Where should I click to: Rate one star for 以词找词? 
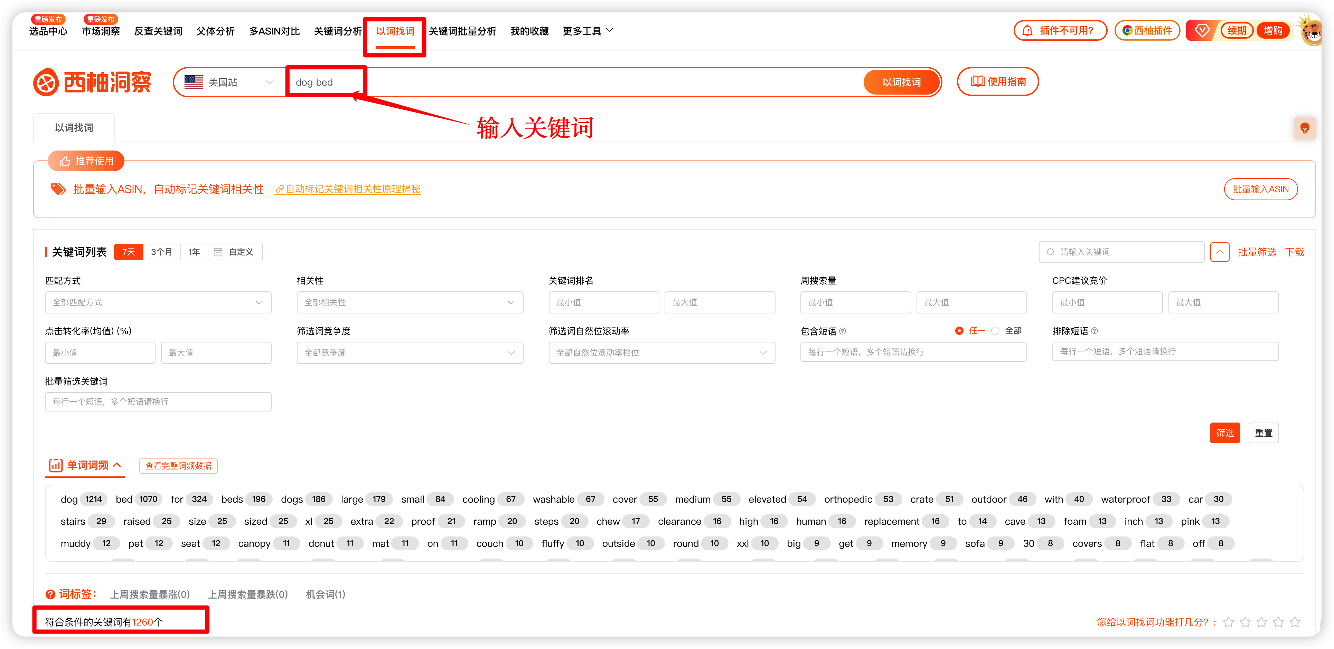point(1228,622)
